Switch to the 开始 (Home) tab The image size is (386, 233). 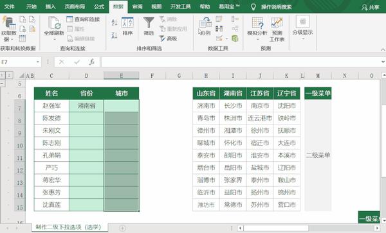point(32,6)
